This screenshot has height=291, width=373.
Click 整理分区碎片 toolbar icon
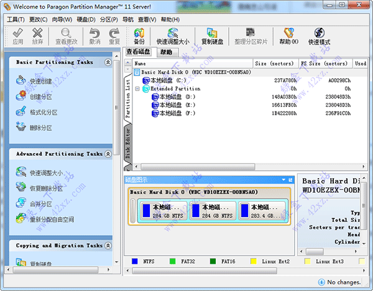[251, 33]
